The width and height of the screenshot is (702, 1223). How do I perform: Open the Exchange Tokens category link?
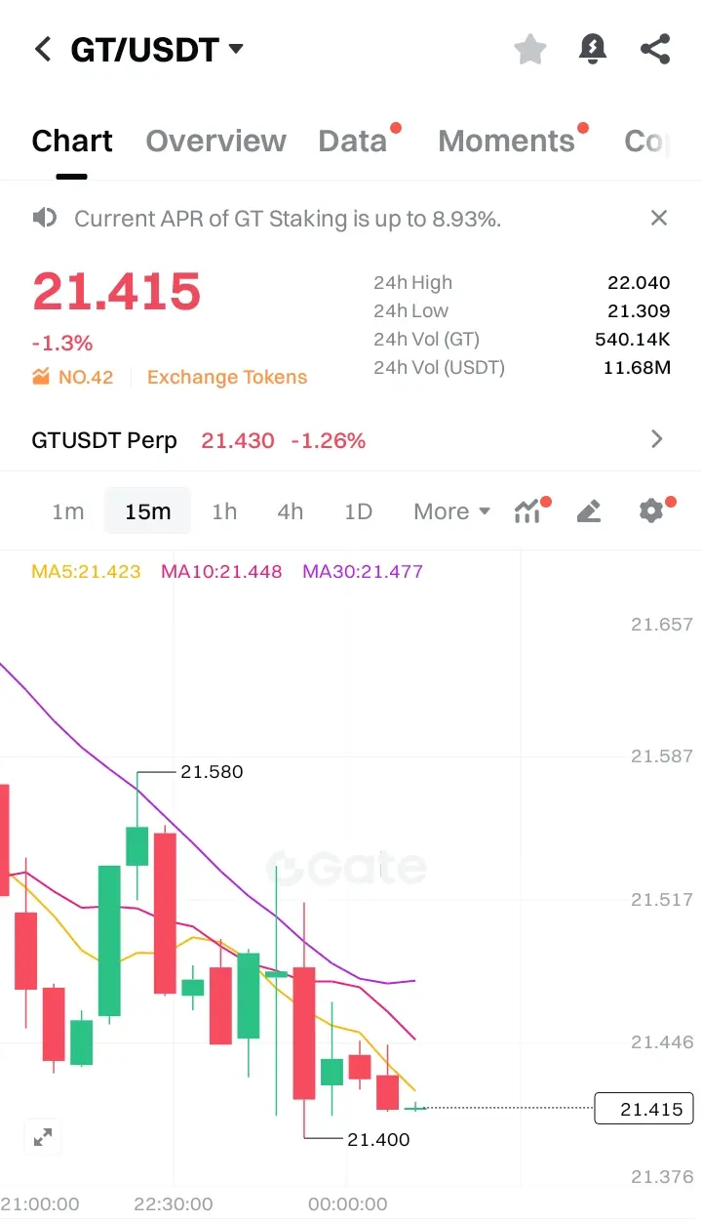click(x=227, y=378)
